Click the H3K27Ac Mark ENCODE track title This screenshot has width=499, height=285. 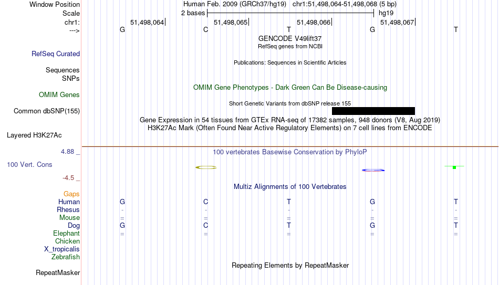pyautogui.click(x=290, y=128)
